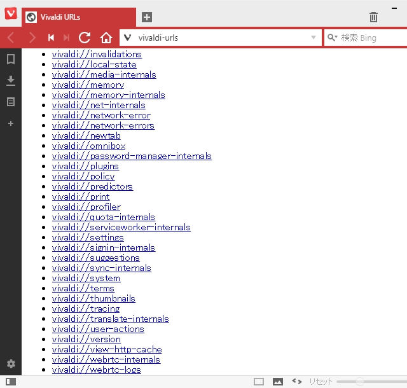Open vivaldi://suggestions link
407x388 pixels.
(x=96, y=258)
